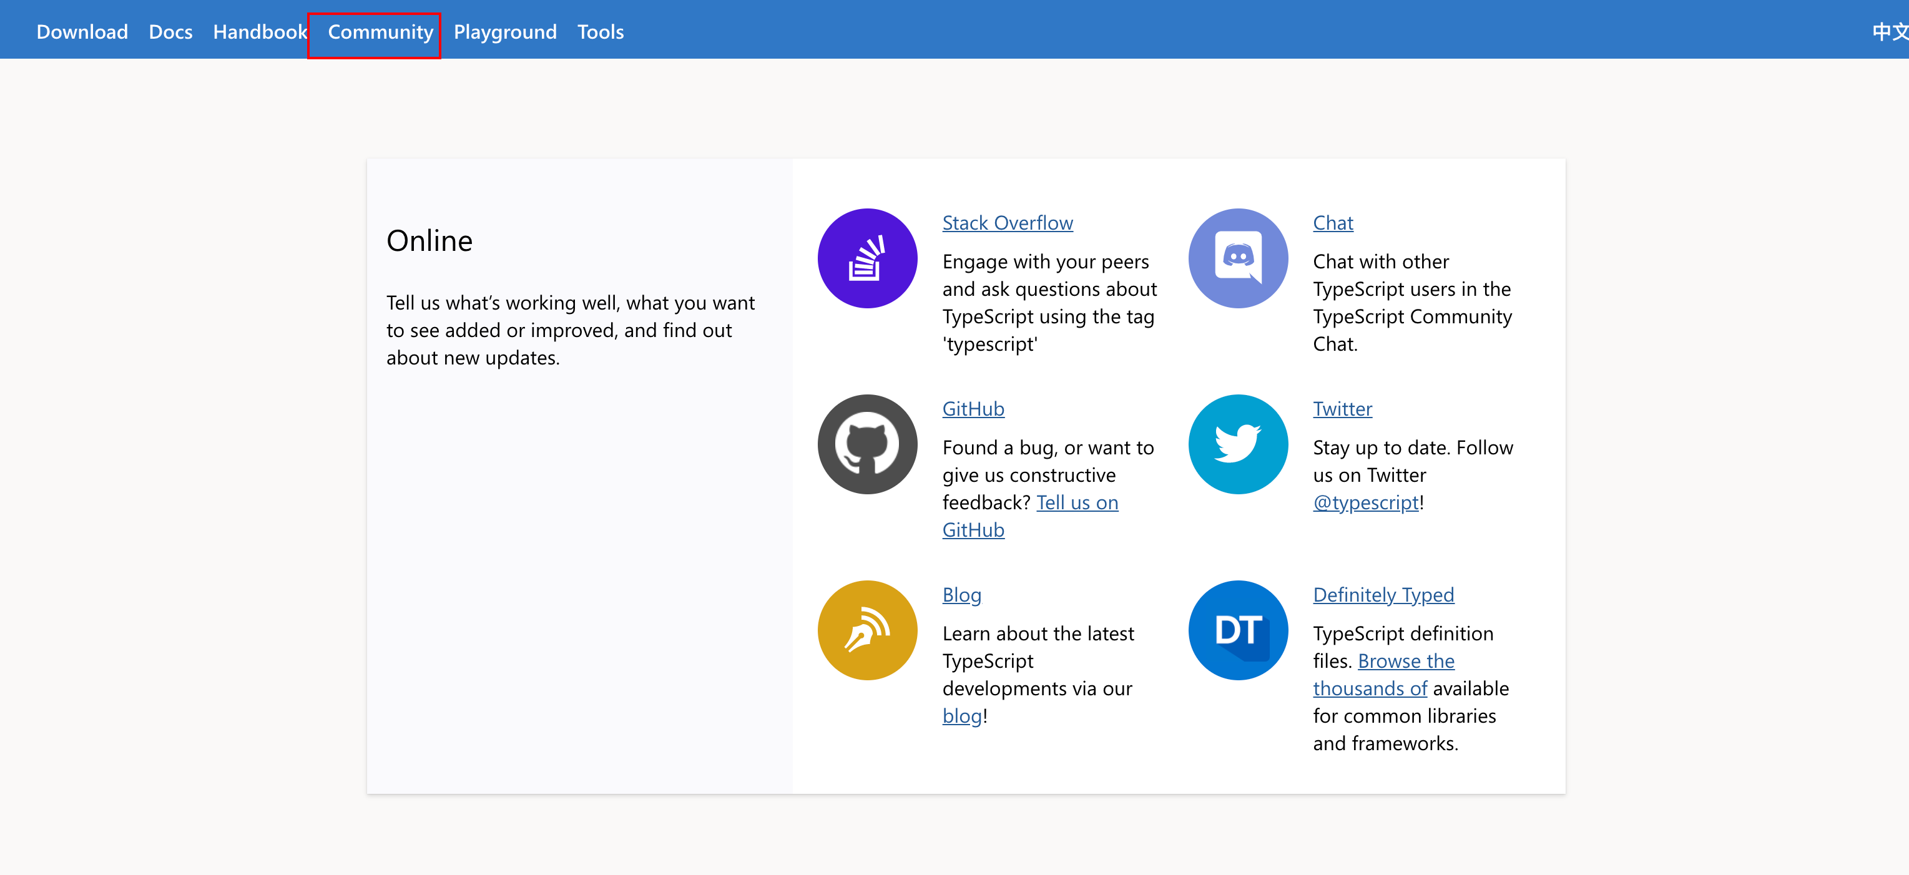Select the Community navigation item

[x=380, y=32]
